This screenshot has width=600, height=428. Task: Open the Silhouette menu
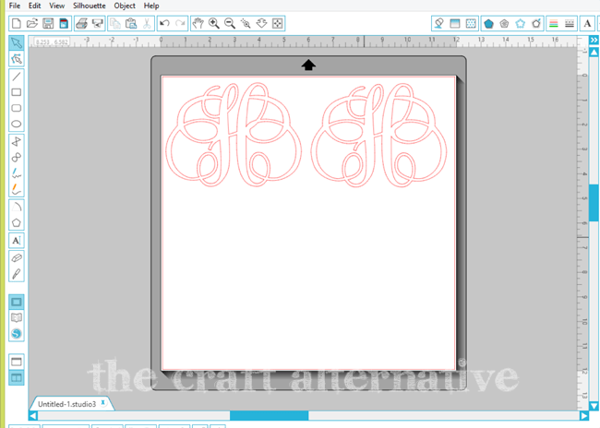(x=90, y=6)
